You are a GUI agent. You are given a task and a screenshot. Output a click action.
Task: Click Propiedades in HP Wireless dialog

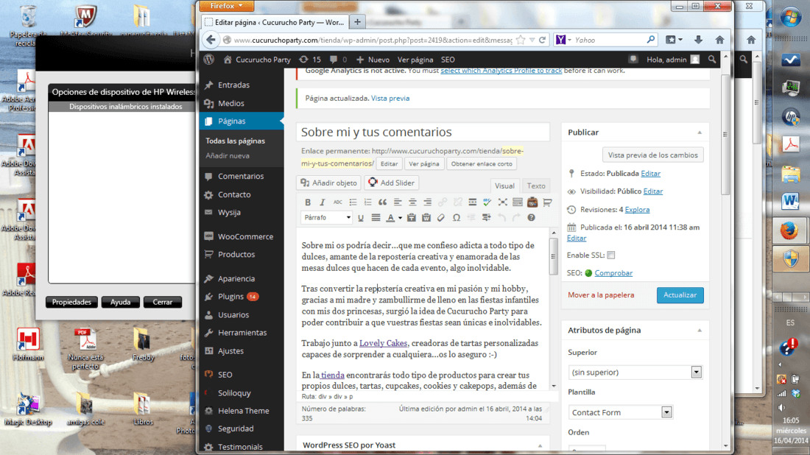[71, 302]
